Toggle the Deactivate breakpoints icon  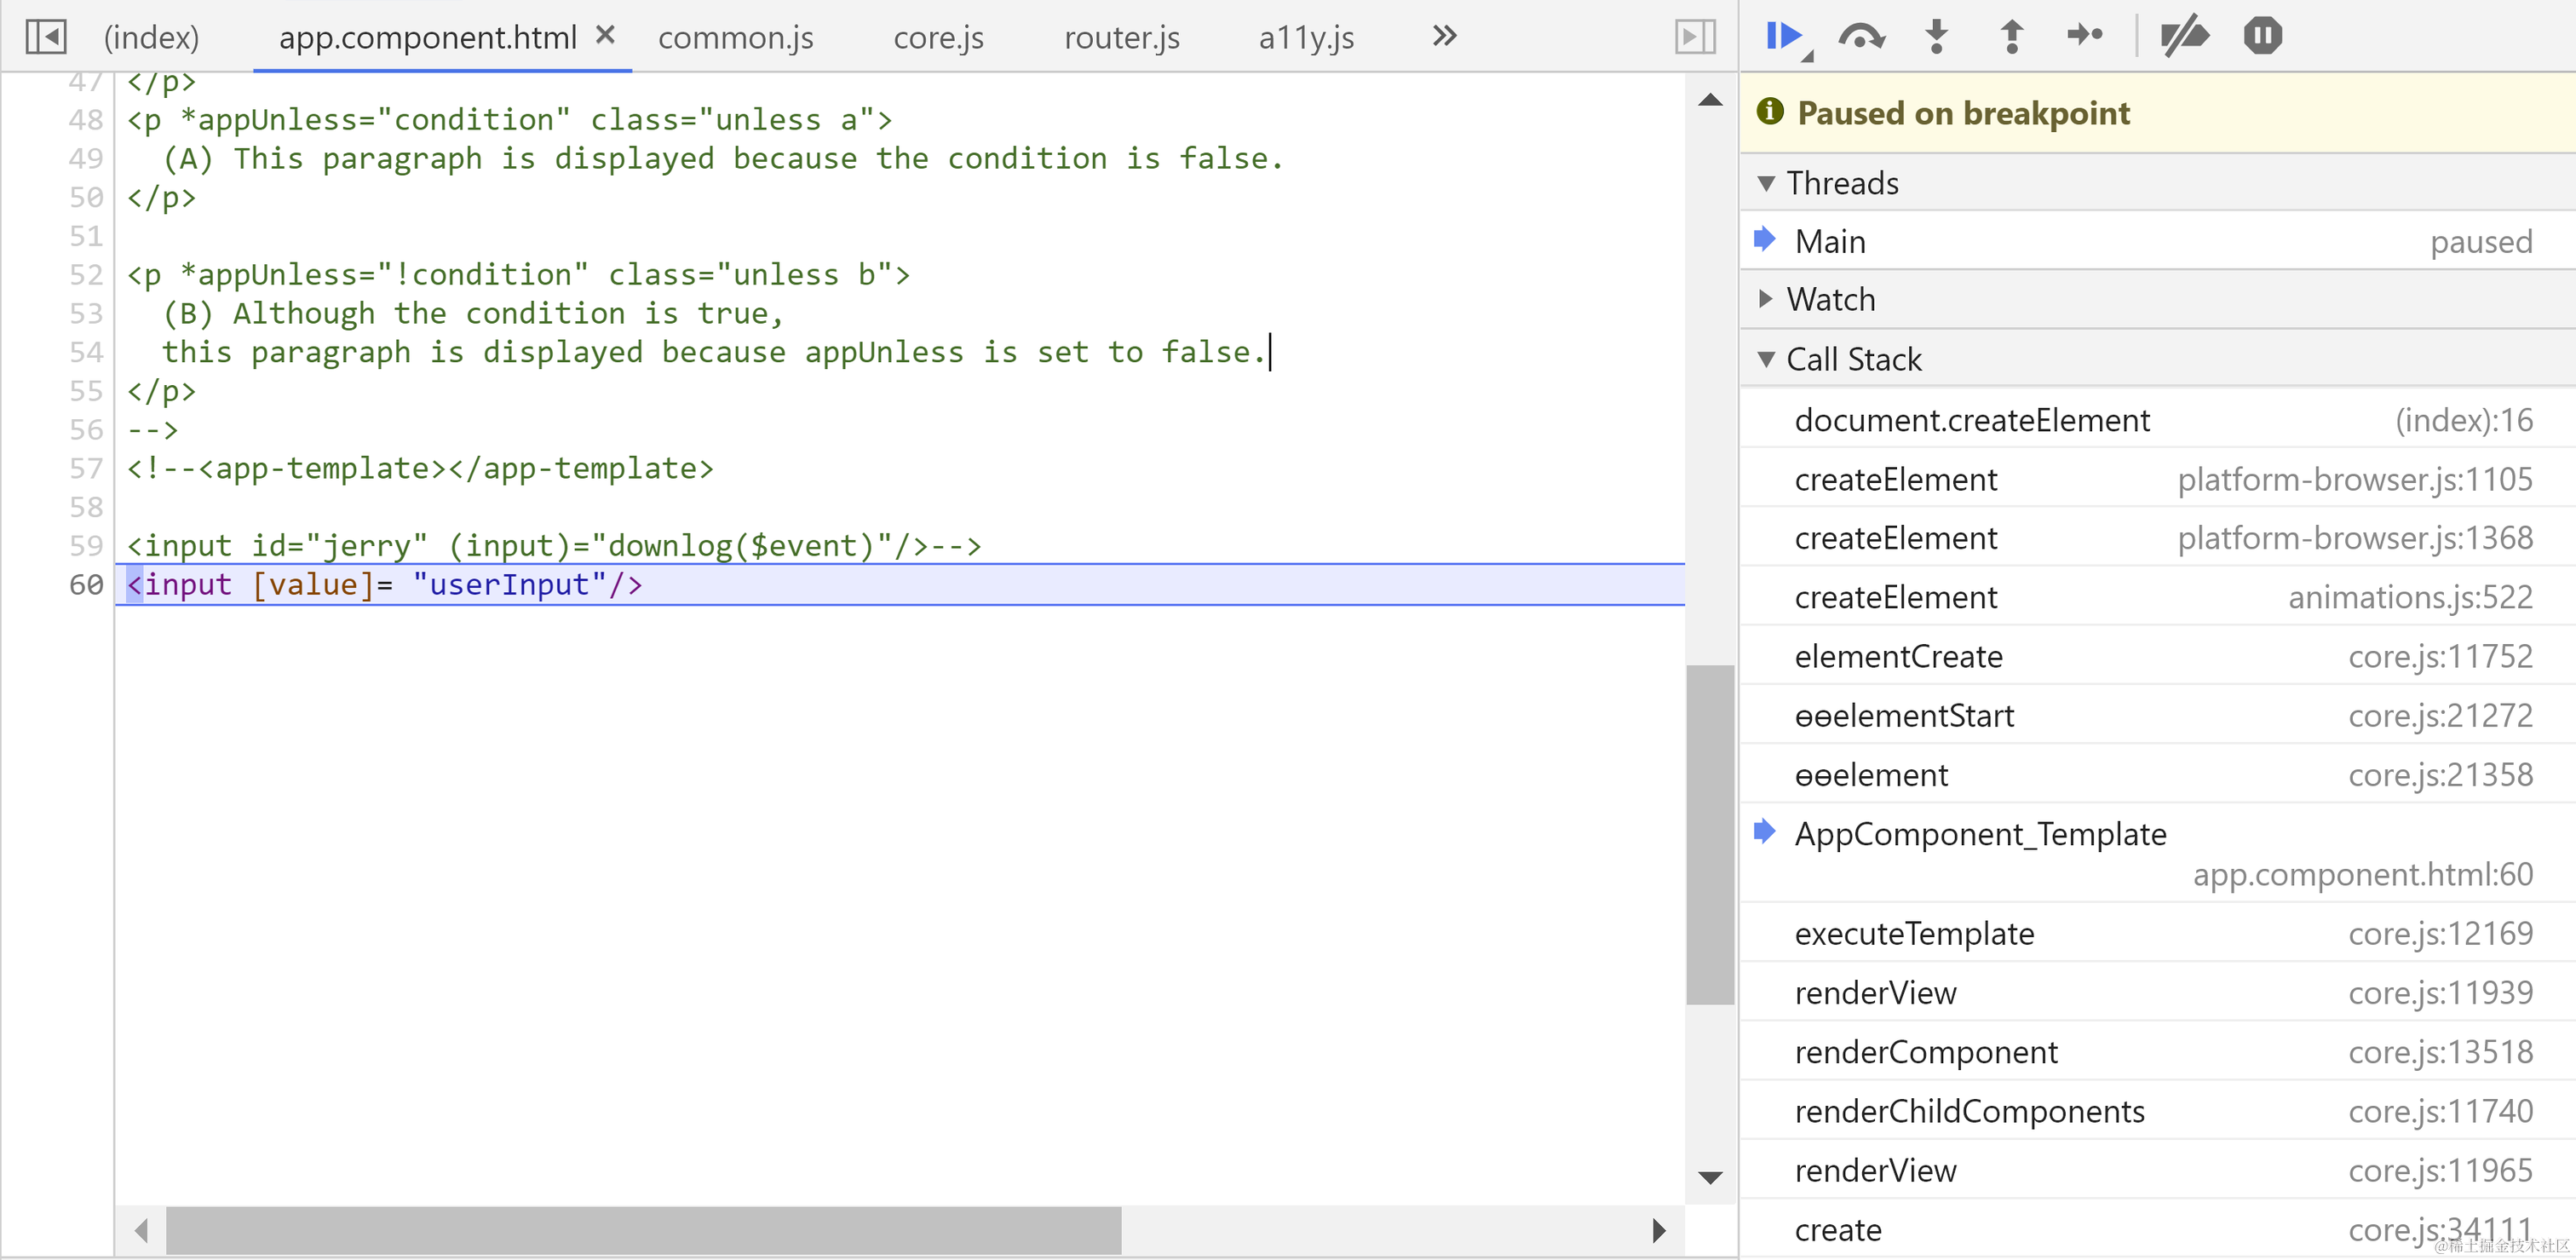click(2183, 37)
